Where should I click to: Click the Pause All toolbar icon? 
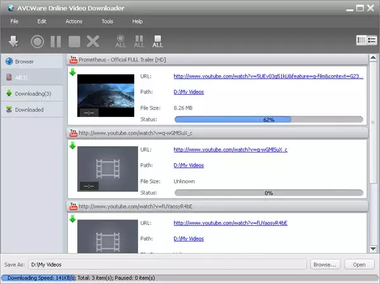(139, 42)
